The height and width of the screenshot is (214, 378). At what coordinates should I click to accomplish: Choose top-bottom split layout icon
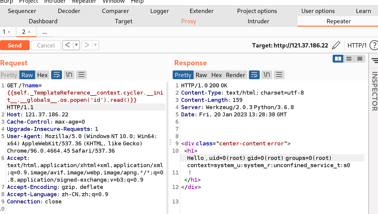coord(349,59)
